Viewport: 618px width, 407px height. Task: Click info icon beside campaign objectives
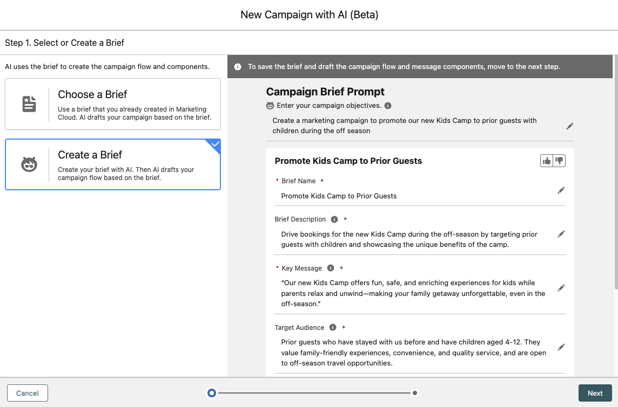point(388,106)
